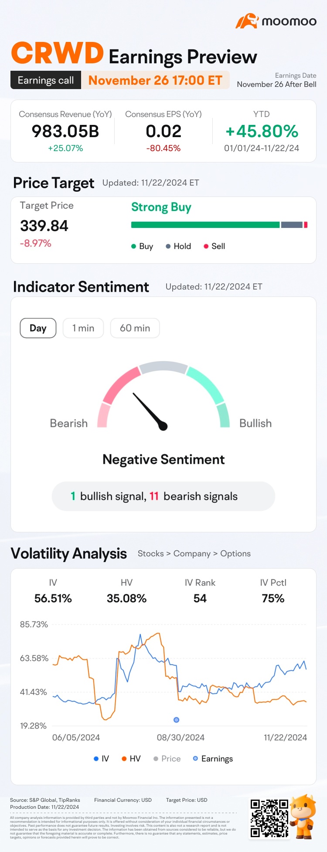Toggle the Price legend series
Screen dimensions: 327x852
(167, 759)
